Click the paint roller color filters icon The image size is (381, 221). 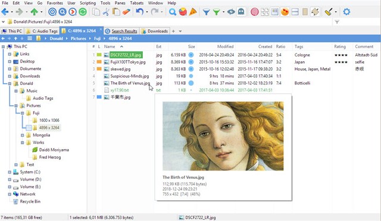328,12
